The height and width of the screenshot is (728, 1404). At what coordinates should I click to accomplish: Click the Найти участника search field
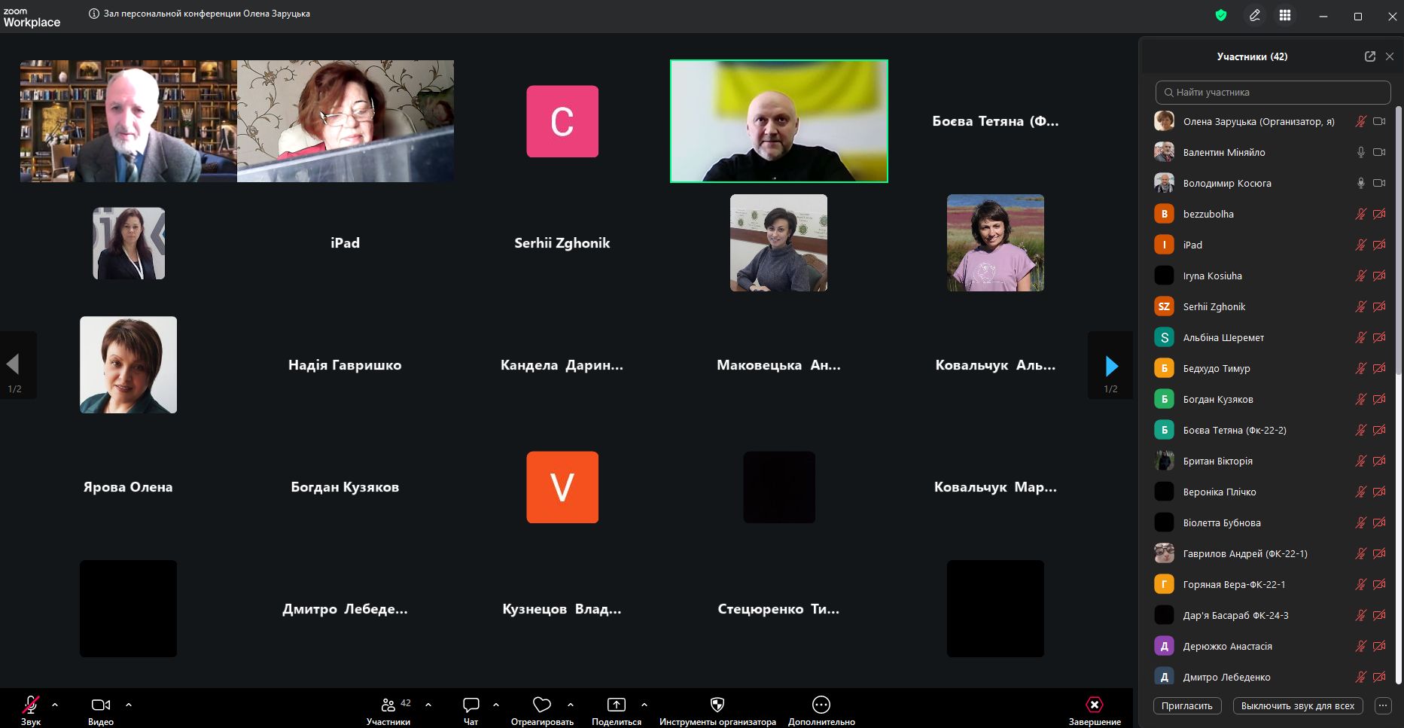pos(1272,93)
